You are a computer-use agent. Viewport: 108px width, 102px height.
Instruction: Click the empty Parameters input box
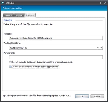pyautogui.click(x=56, y=57)
